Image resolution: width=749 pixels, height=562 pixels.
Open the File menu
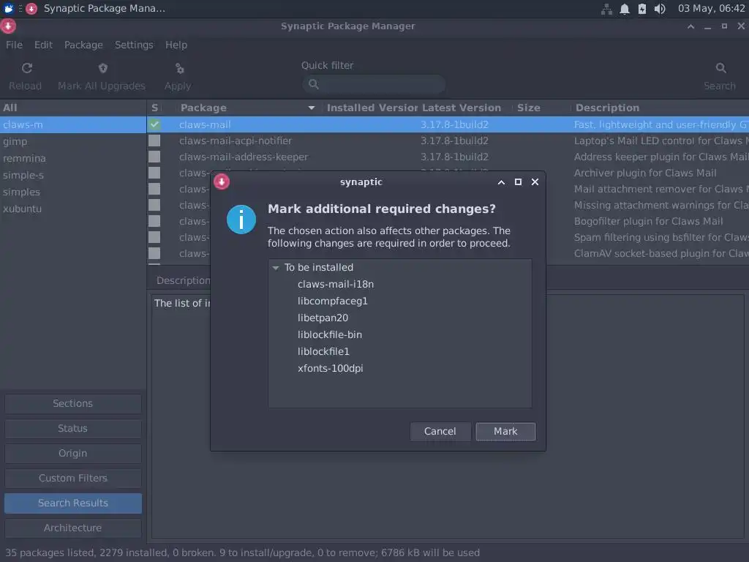pyautogui.click(x=15, y=45)
